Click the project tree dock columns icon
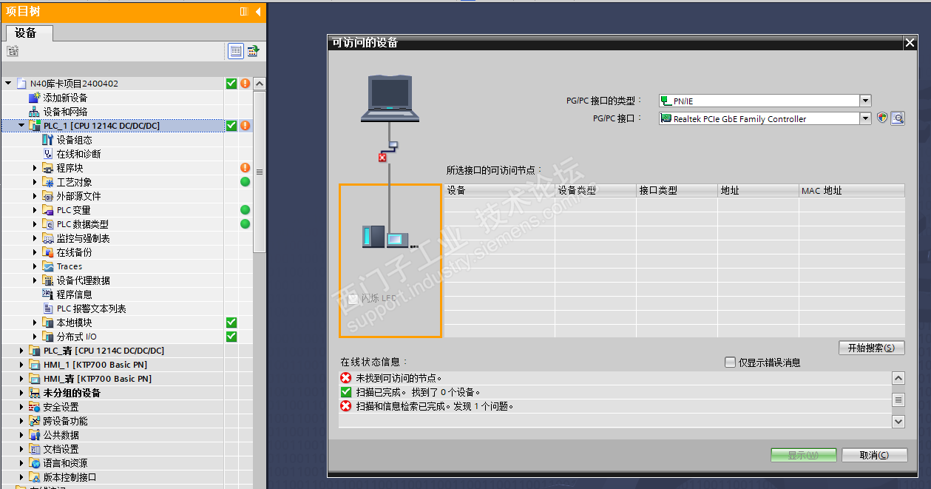Image resolution: width=931 pixels, height=489 pixels. point(244,12)
